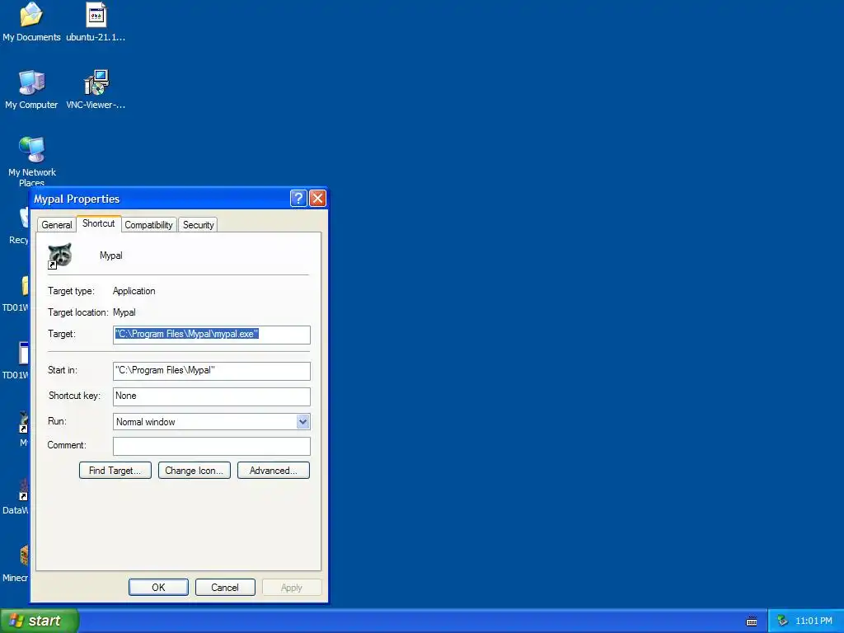
Task: Click the 11:01 PM taskbar clock
Action: click(814, 621)
